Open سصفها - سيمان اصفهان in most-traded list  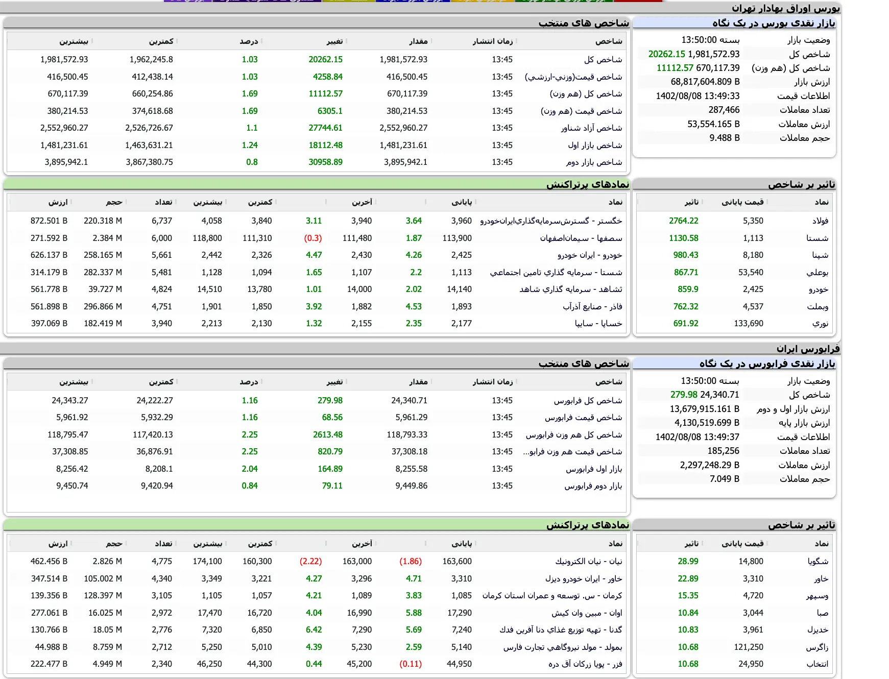[581, 238]
